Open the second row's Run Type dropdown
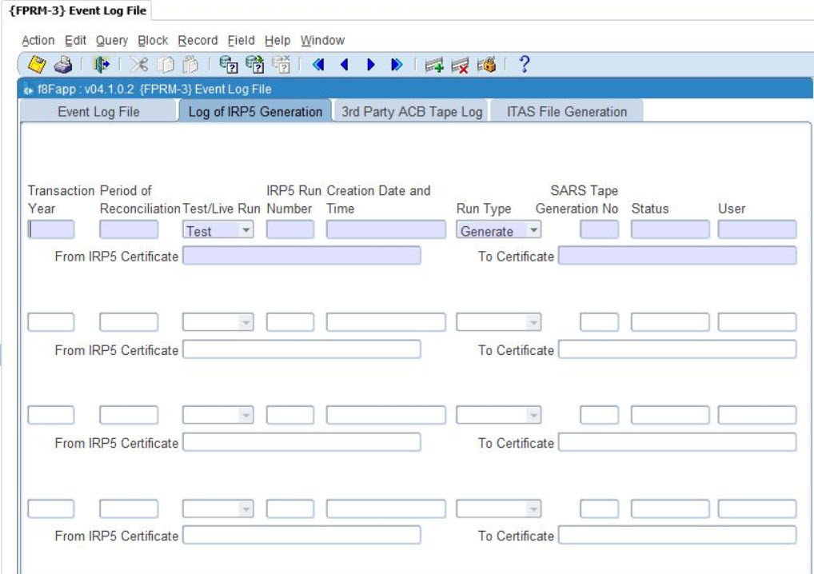 533,323
